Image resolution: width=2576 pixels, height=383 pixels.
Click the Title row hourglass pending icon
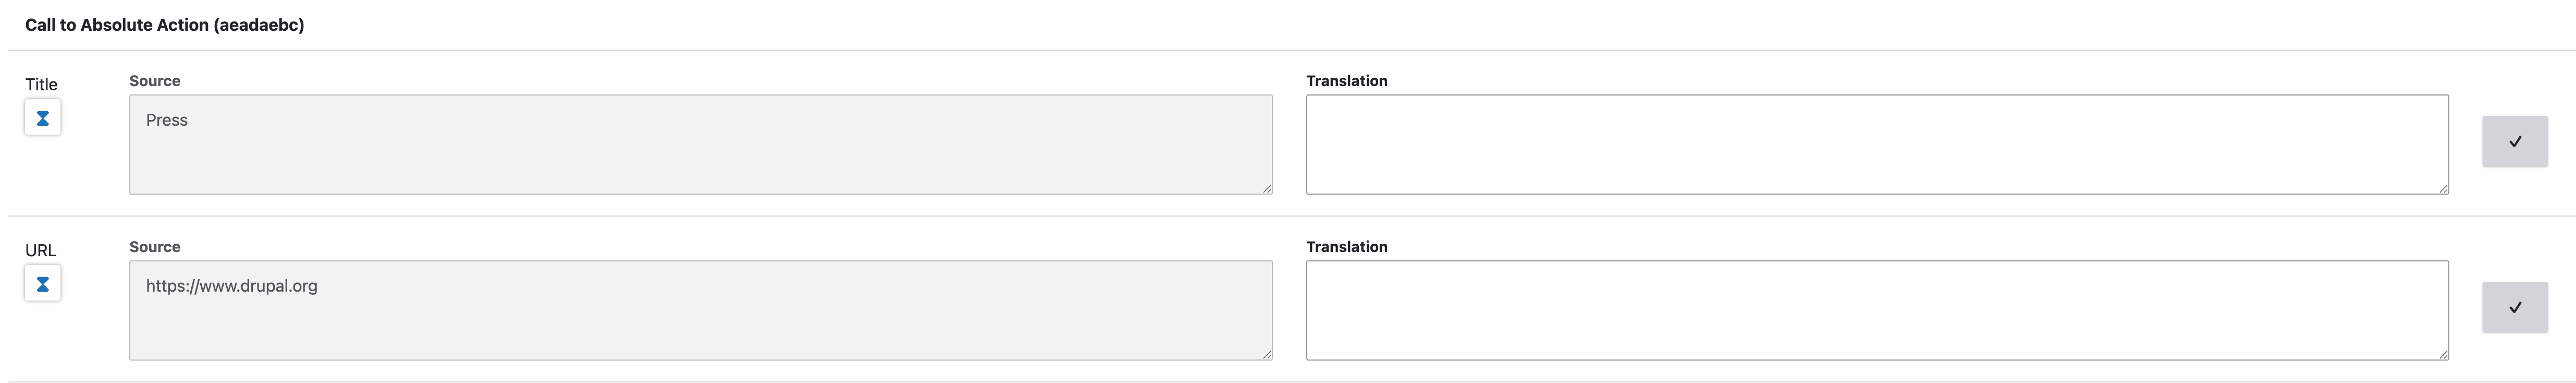(x=42, y=118)
